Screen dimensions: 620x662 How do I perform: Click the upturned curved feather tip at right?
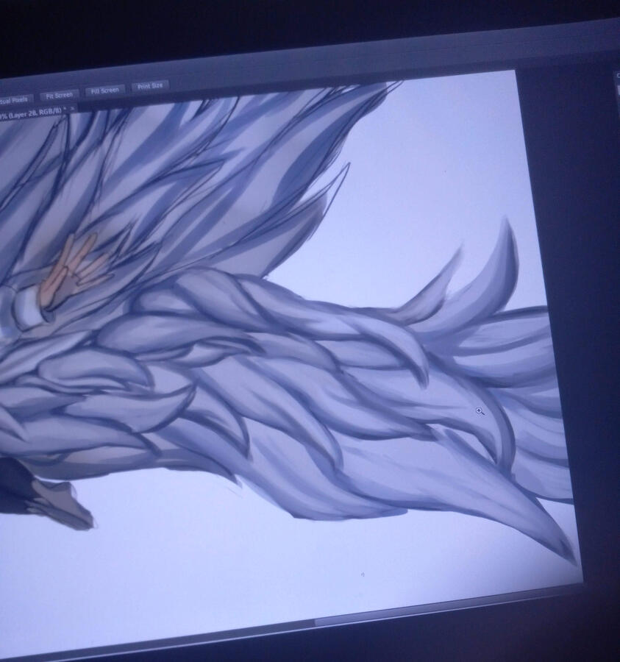[x=507, y=234]
